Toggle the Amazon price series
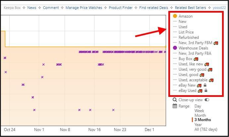Image resolution: width=229 pixels, height=137 pixels. click(x=186, y=16)
